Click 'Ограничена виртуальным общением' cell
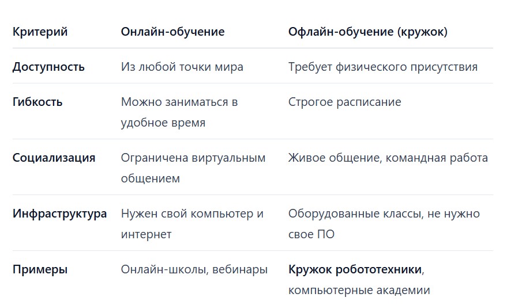Image resolution: width=507 pixels, height=305 pixels. tap(193, 168)
